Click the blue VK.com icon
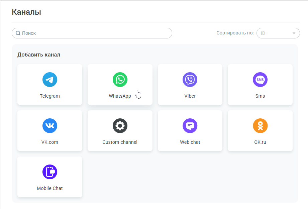This screenshot has width=308, height=209. tap(50, 126)
